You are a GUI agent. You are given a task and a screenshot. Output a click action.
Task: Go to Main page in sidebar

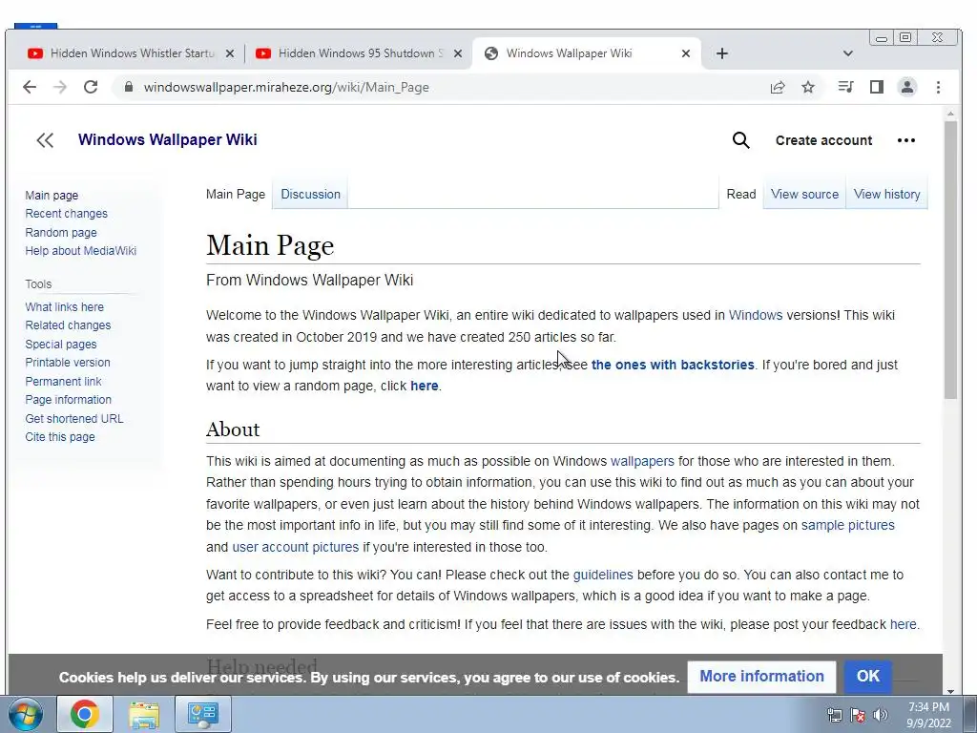coord(52,195)
